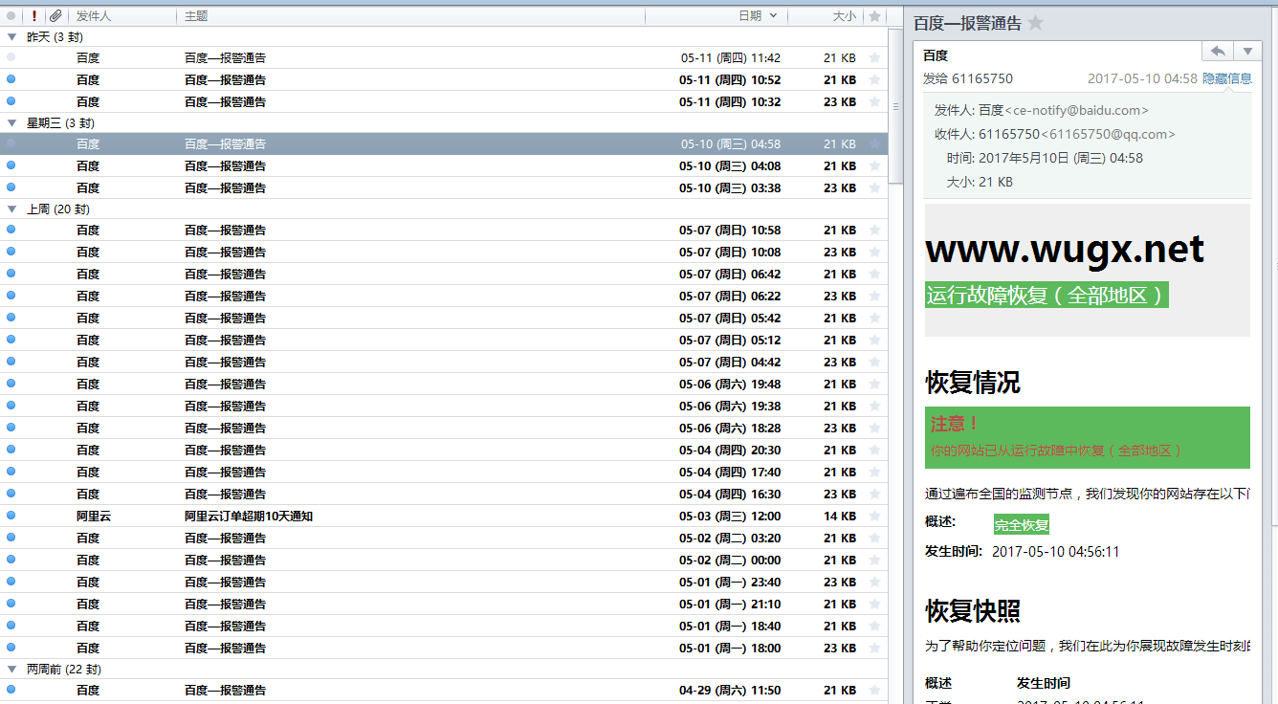Star the 05-11 11:42 百度 email
This screenshot has height=704, width=1278.
pos(874,57)
